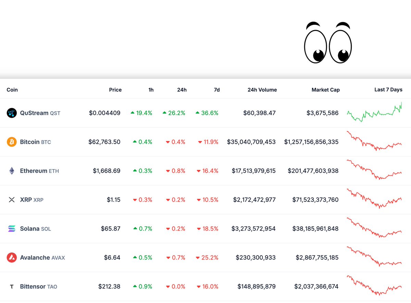The width and height of the screenshot is (411, 303).
Task: Open the Avalanche 7-day sparkline chart
Action: tap(374, 257)
